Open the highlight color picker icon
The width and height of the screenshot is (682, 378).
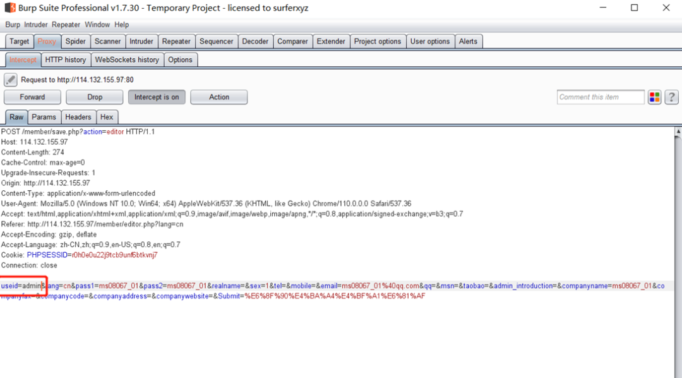pos(655,97)
